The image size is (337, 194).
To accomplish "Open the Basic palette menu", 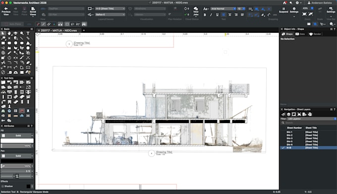I will 32,29.
